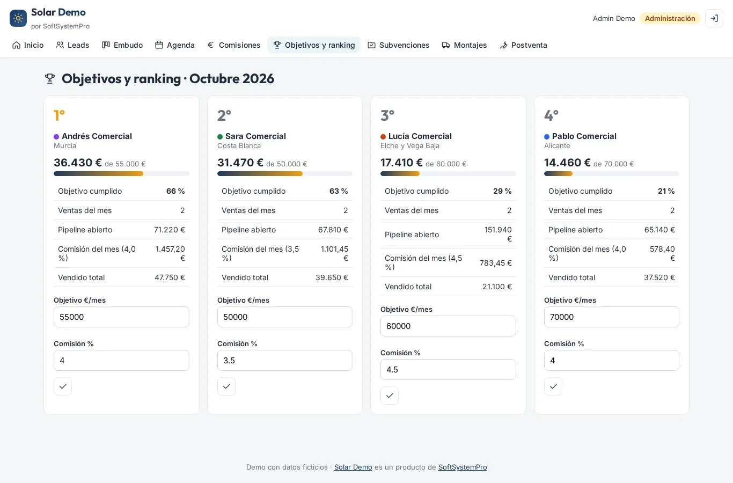
Task: Confirm Sara Comercial's settings with checkmark
Action: 226,386
